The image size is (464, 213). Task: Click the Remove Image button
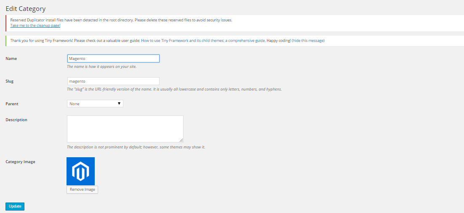point(82,190)
